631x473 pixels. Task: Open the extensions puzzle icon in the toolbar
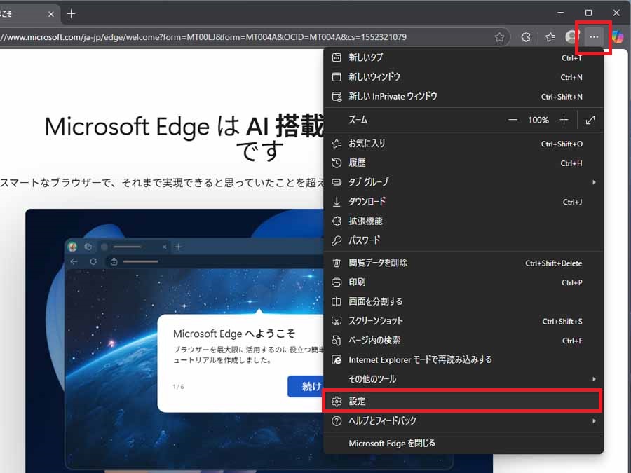(526, 37)
